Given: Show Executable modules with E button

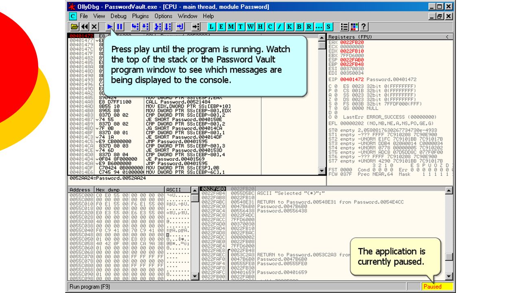Looking at the screenshot, I should pos(221,27).
